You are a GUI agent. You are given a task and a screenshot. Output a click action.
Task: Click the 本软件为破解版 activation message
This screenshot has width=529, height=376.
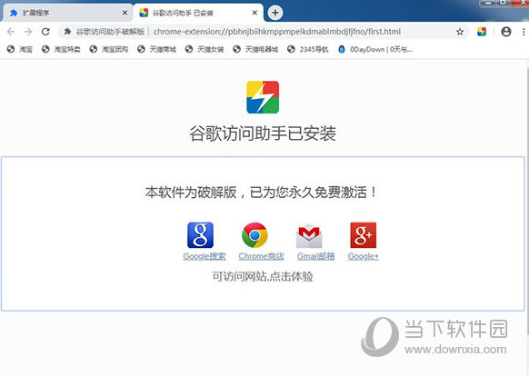point(262,193)
